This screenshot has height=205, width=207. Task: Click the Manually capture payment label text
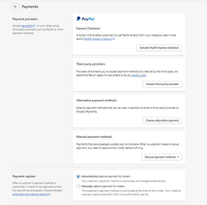pos(103,186)
